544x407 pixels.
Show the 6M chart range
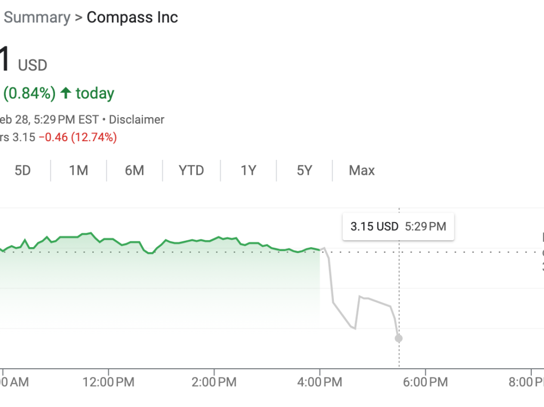(x=134, y=170)
